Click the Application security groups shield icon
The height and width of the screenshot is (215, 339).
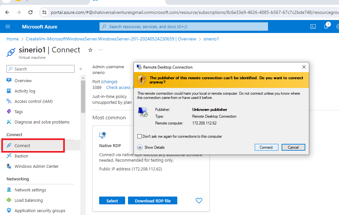[9, 210]
